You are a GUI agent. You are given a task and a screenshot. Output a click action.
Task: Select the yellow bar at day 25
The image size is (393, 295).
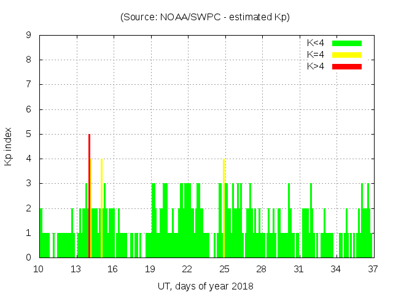pos(224,208)
